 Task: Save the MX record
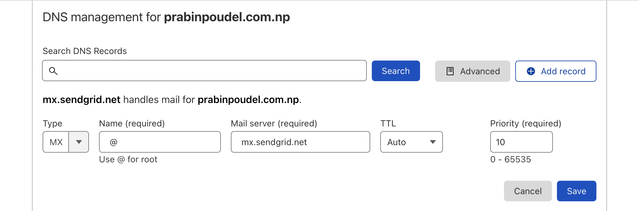pos(576,191)
